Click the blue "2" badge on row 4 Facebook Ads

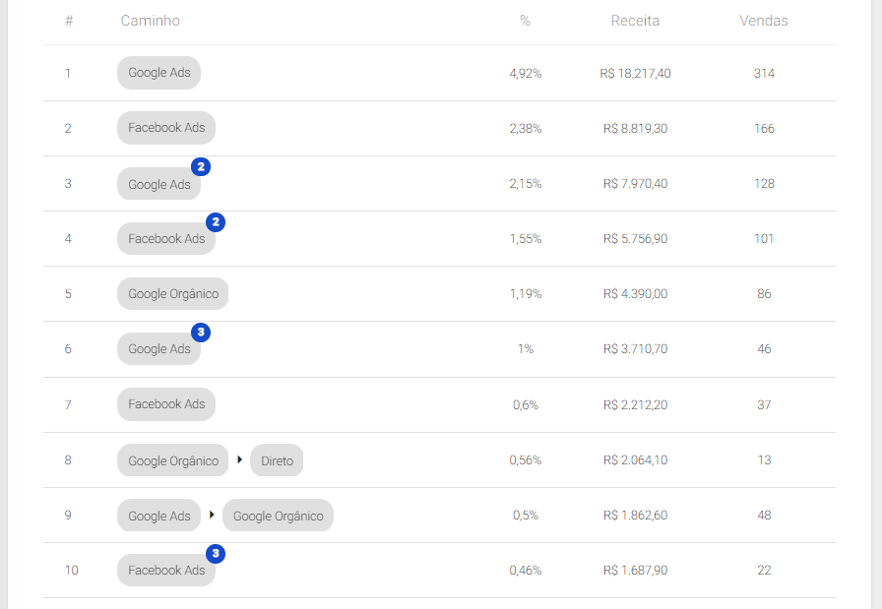[x=217, y=222]
